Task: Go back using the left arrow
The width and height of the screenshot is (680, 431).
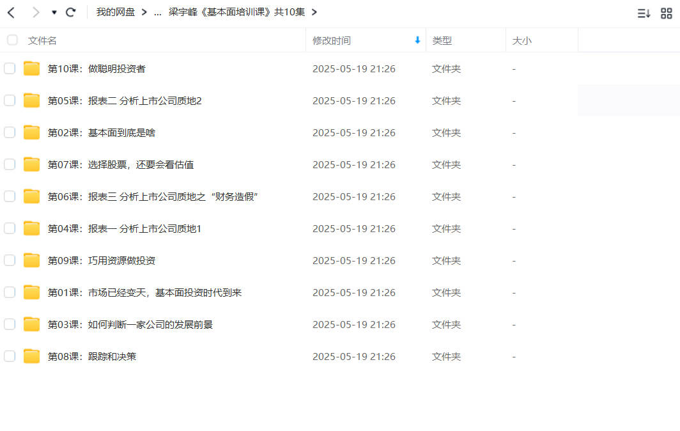Action: (x=12, y=13)
